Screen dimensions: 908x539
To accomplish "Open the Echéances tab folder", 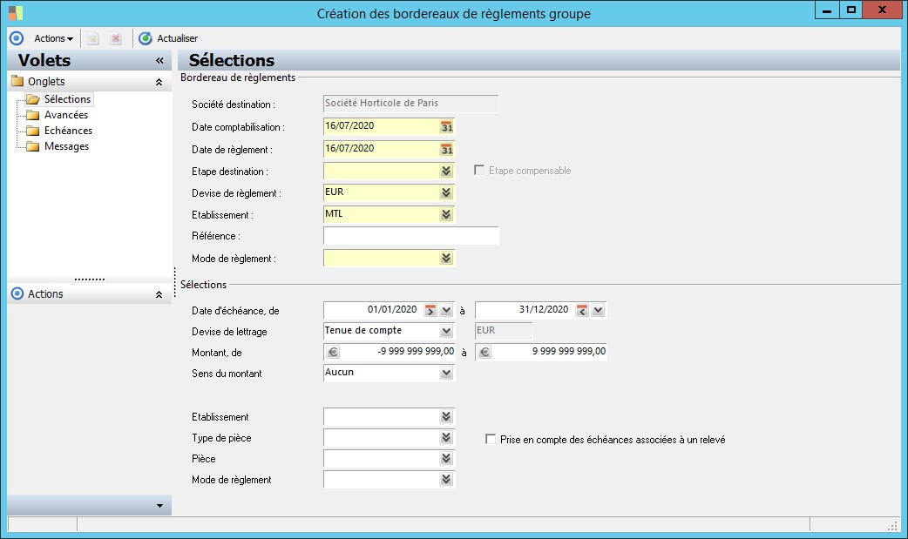I will point(68,131).
